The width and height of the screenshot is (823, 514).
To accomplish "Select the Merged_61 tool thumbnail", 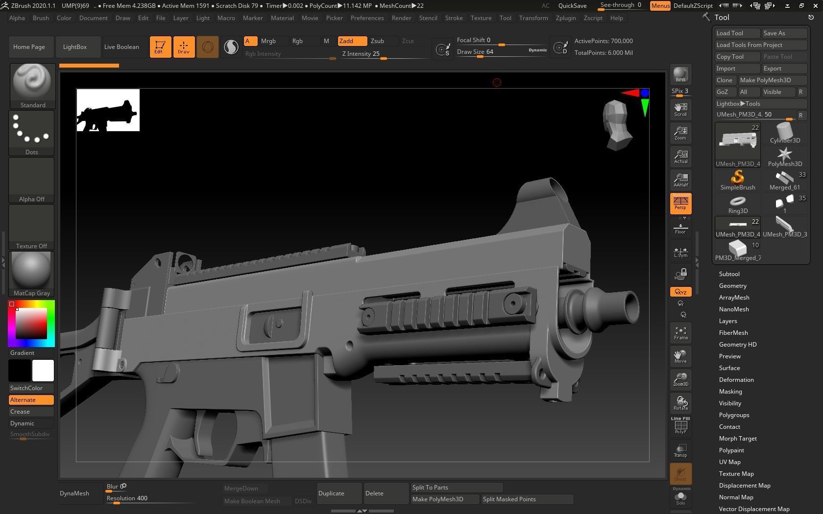I will (785, 180).
